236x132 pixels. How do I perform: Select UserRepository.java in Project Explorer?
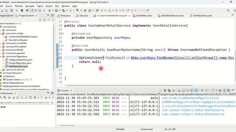tap(18, 66)
